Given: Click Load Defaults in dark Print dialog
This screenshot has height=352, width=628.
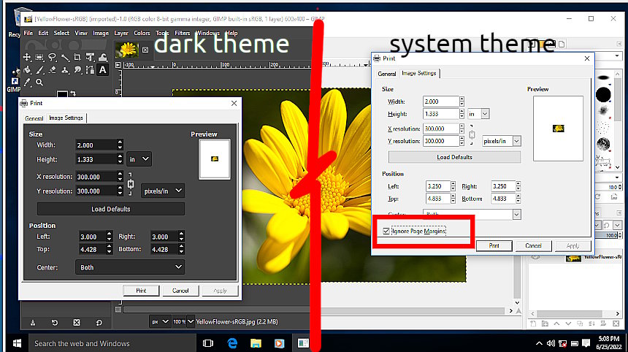Looking at the screenshot, I should 111,209.
